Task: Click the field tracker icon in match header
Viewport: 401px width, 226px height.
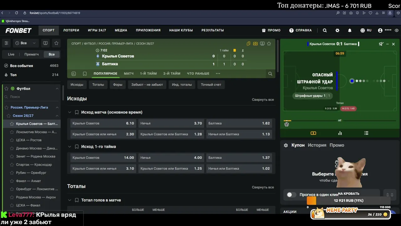Action: [x=255, y=44]
